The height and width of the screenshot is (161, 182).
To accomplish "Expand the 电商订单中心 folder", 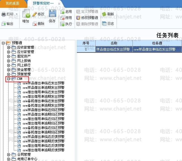I will click(8, 159).
